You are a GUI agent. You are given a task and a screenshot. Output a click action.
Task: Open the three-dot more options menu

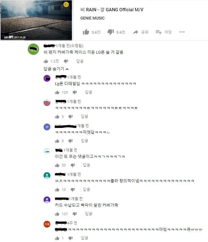182,32
